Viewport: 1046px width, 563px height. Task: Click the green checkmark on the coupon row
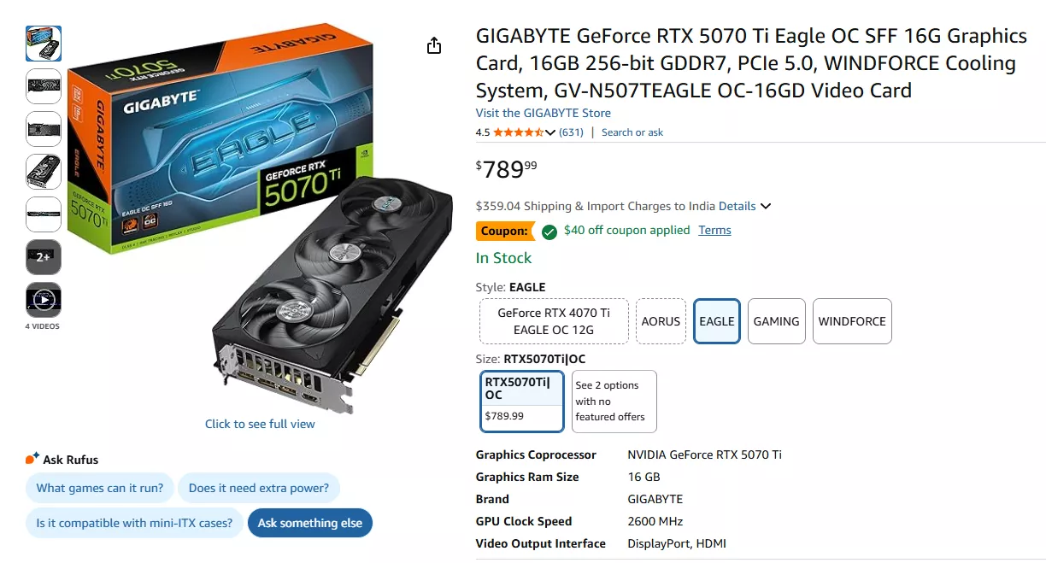point(548,231)
